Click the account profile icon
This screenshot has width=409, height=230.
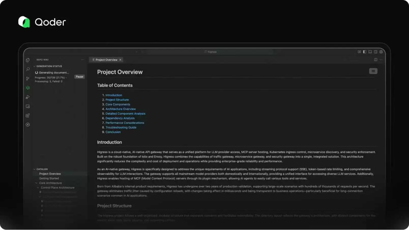[381, 52]
